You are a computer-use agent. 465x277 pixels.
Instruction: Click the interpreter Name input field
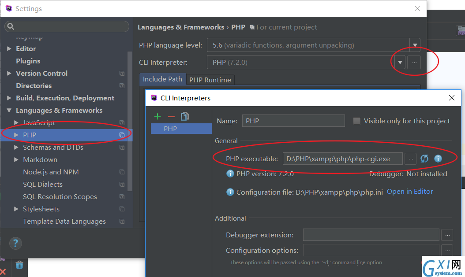(293, 121)
